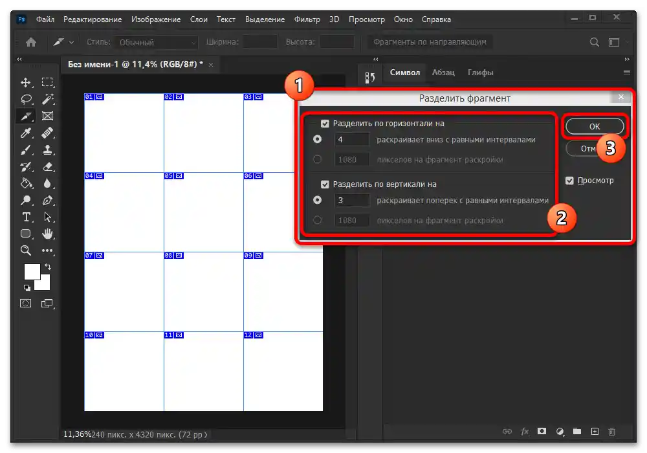Click the zoom percentage 11,36% field
The image size is (647, 453).
point(77,434)
